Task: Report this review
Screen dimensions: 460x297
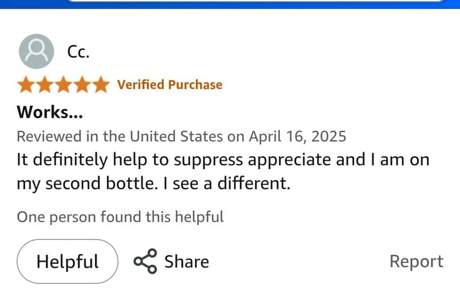Action: pos(416,262)
